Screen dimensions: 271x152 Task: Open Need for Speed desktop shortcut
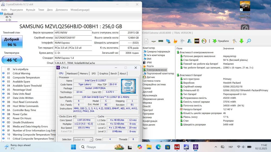245,10
